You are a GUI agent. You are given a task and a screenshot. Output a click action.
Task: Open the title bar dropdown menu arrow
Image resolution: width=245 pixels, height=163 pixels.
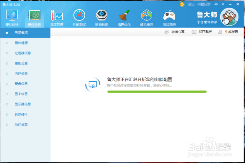click(223, 4)
